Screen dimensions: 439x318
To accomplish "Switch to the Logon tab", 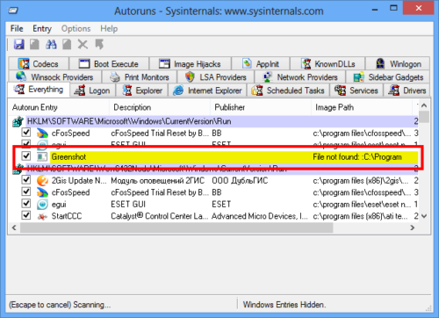I will tap(92, 90).
